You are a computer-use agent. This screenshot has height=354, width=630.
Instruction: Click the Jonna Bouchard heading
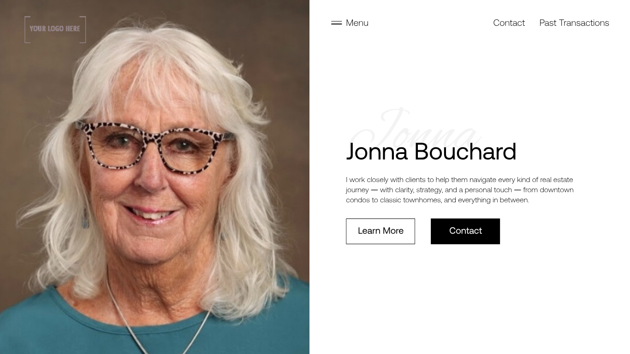(x=431, y=151)
